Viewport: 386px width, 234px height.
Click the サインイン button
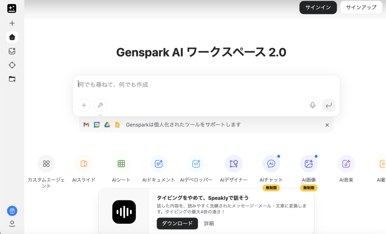(x=318, y=8)
